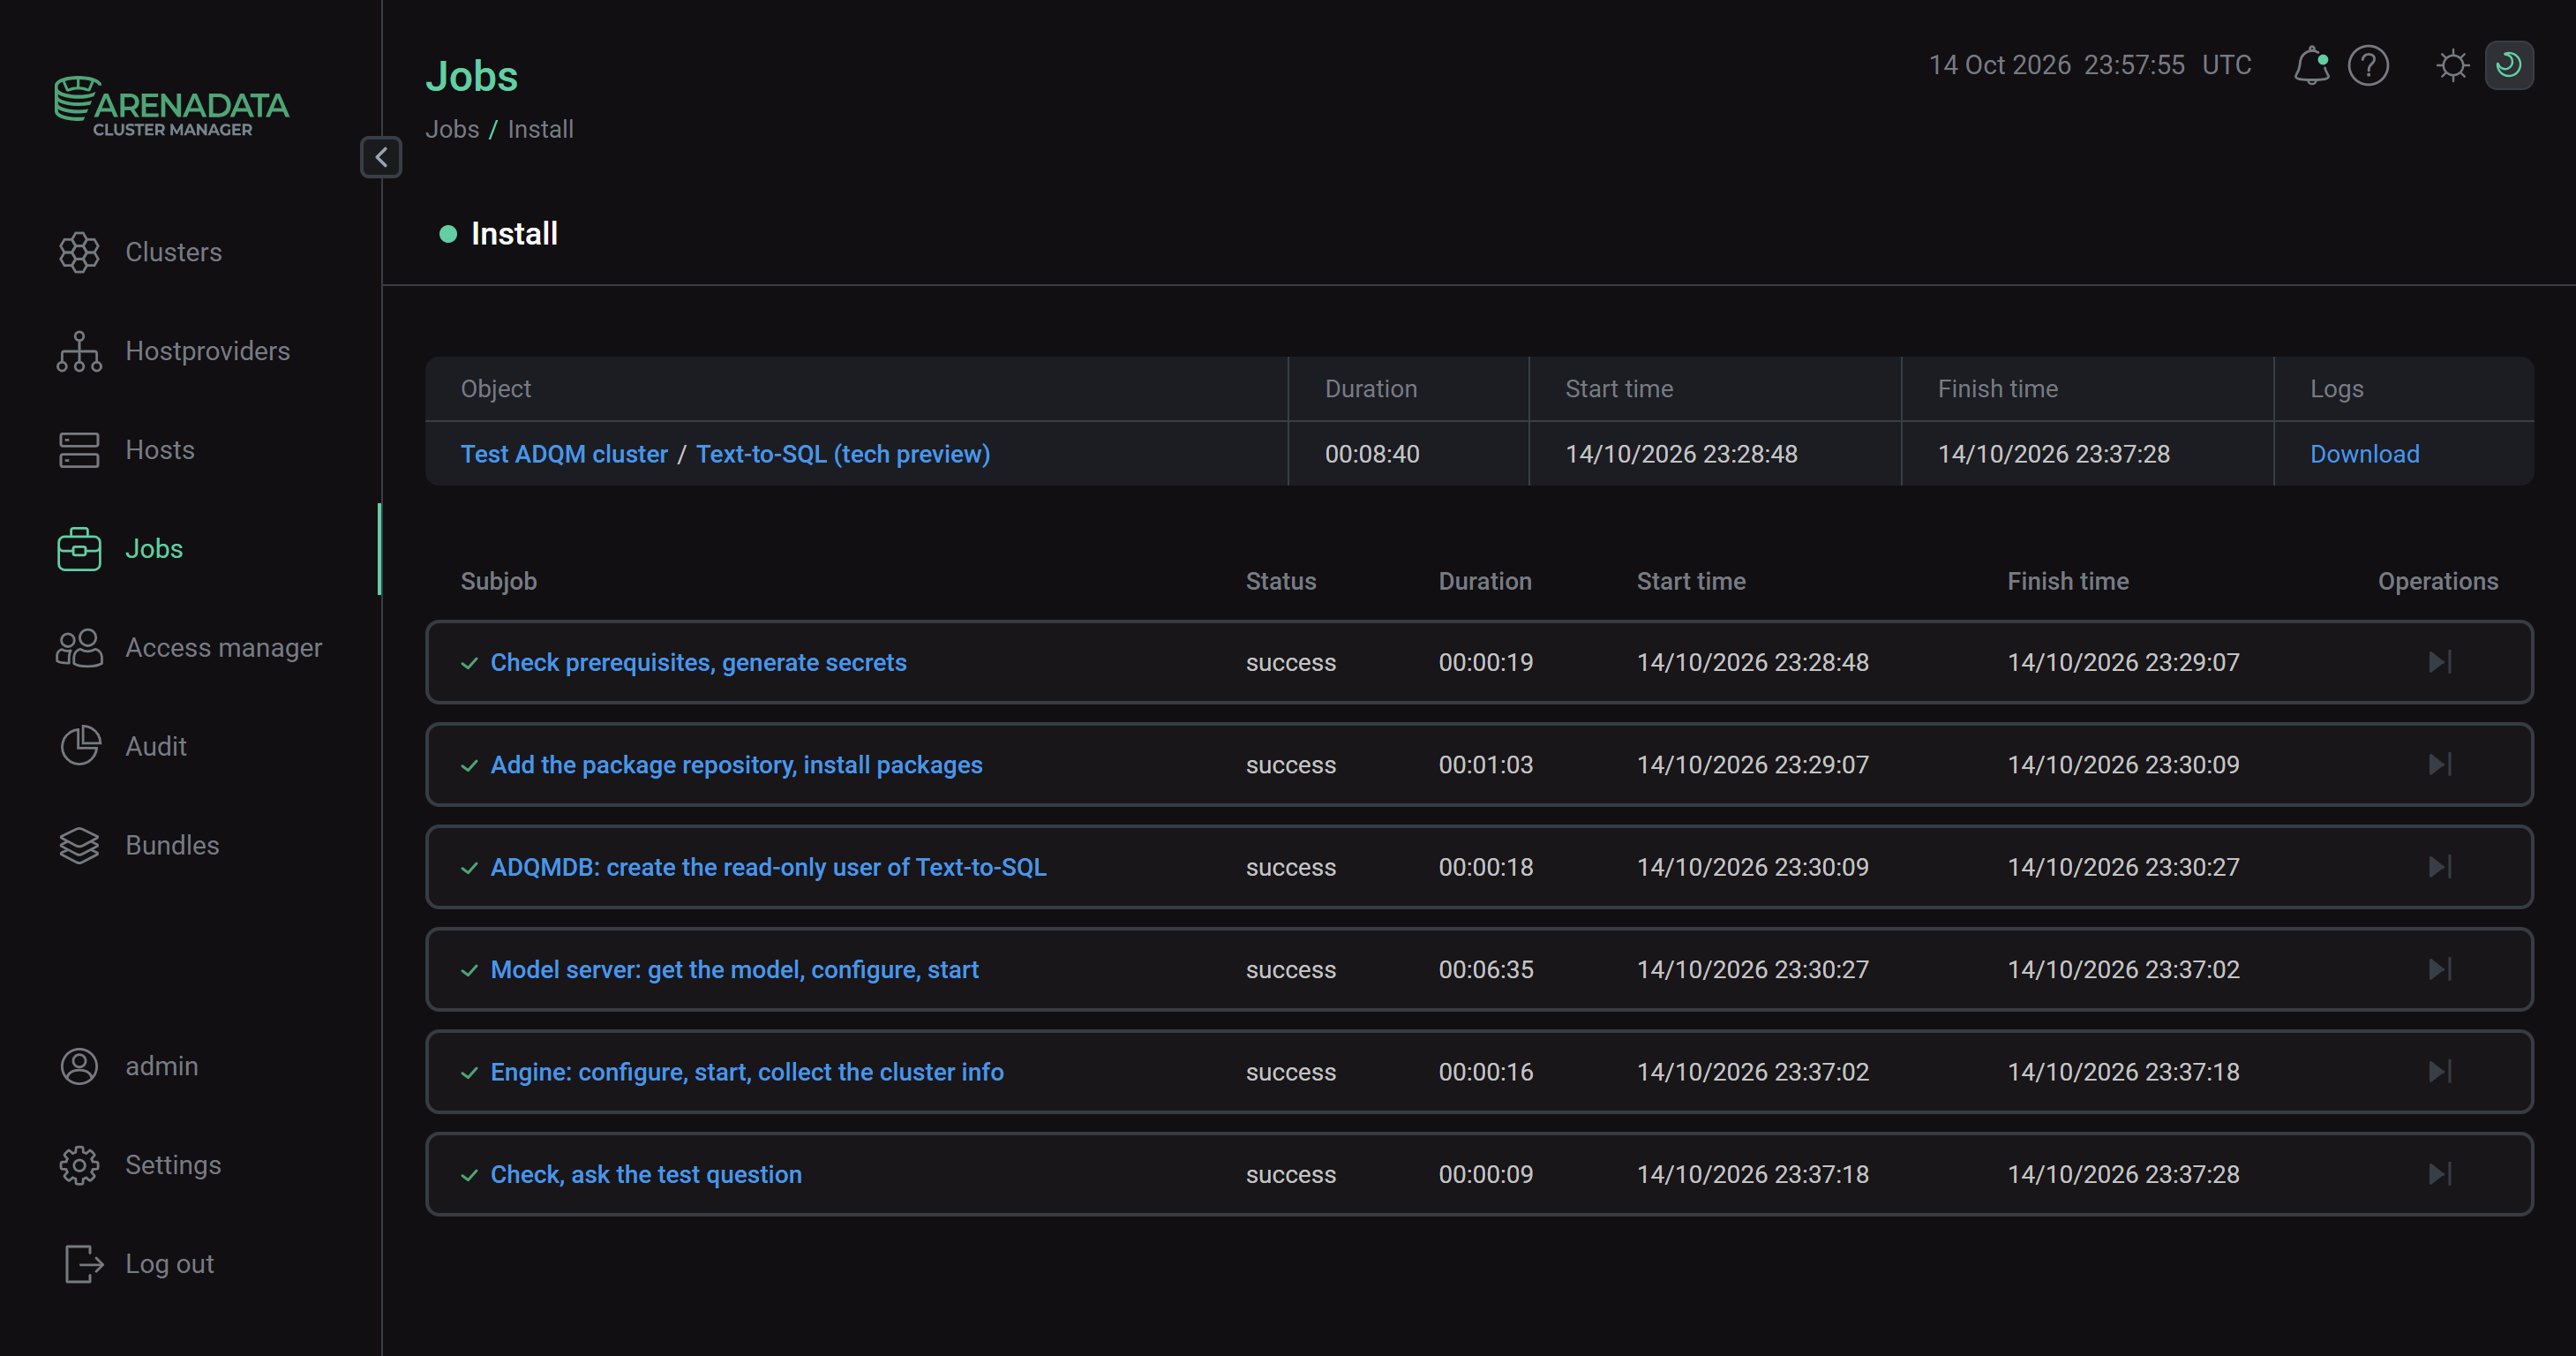The image size is (2576, 1356).
Task: Click the Jobs briefcase icon in the sidebar
Action: tap(79, 549)
